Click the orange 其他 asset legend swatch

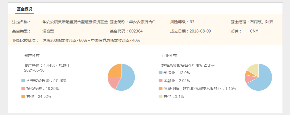[23, 96]
